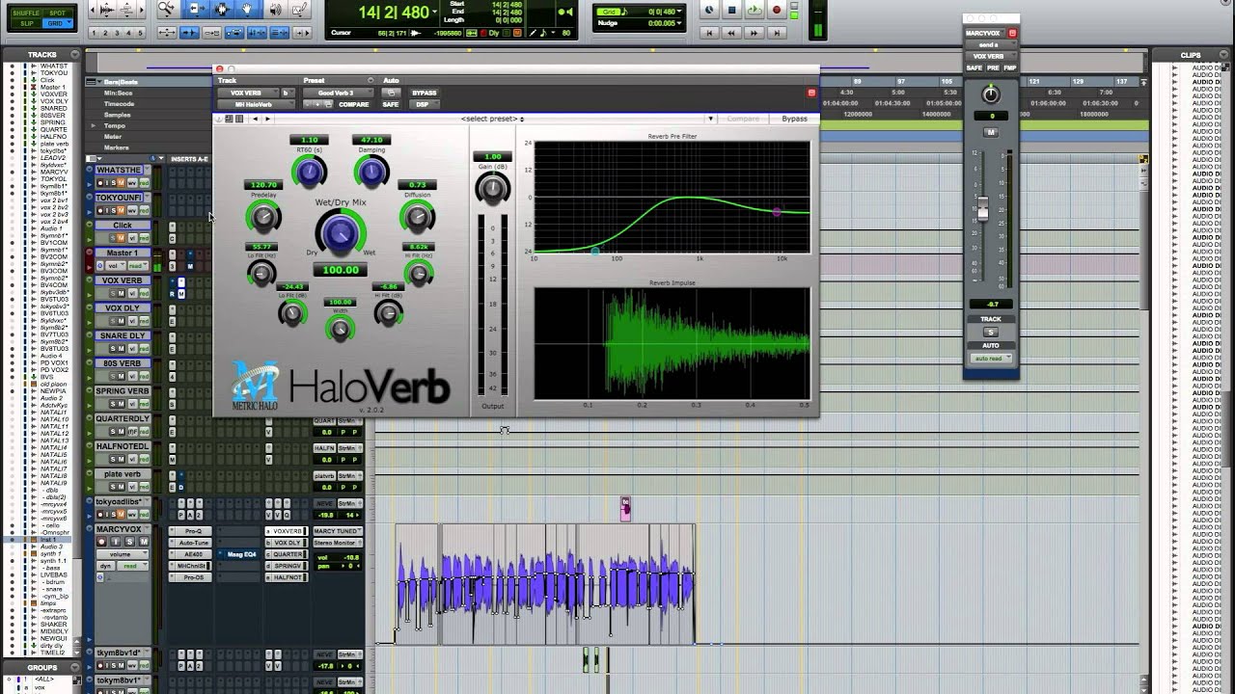Click the HaloVerb RT60 knob
Image resolution: width=1235 pixels, height=694 pixels.
(309, 173)
